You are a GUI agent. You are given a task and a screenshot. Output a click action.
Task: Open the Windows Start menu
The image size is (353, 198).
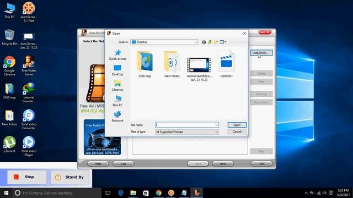coord(6,193)
